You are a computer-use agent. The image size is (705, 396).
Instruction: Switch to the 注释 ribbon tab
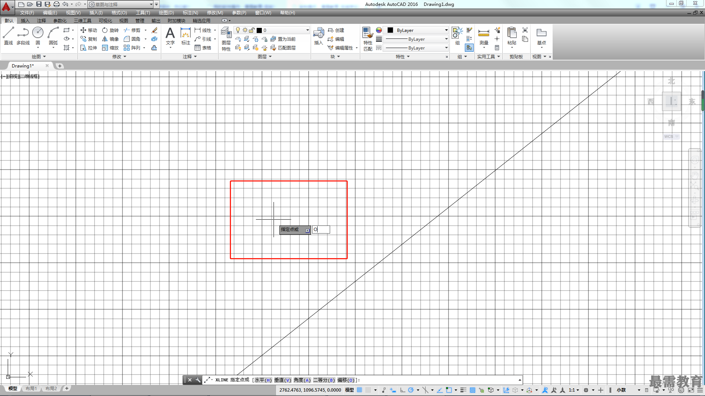point(41,21)
